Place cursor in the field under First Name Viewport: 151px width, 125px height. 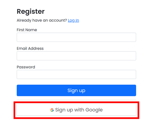coord(76,37)
